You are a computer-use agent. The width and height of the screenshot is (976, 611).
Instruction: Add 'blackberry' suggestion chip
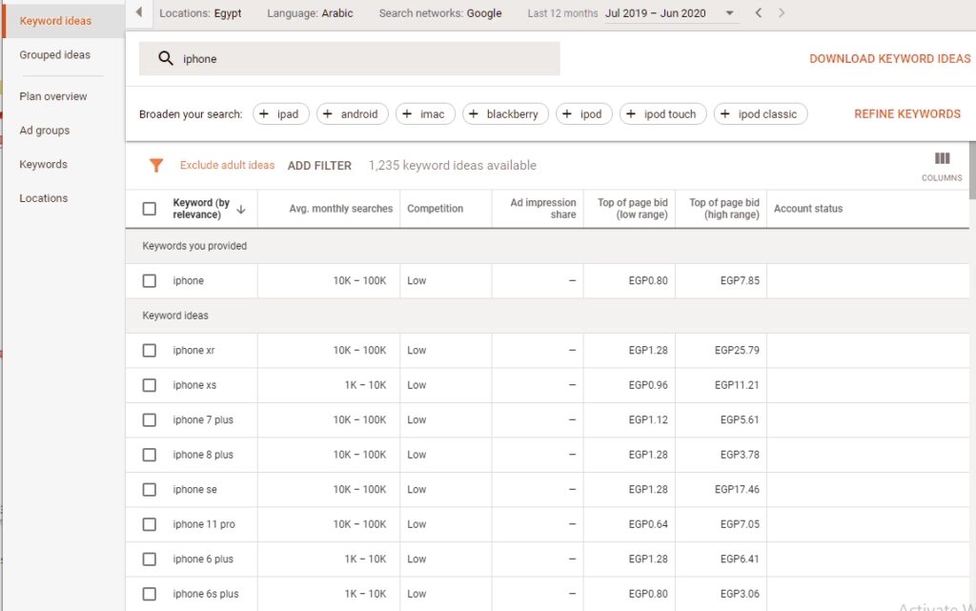pos(505,113)
